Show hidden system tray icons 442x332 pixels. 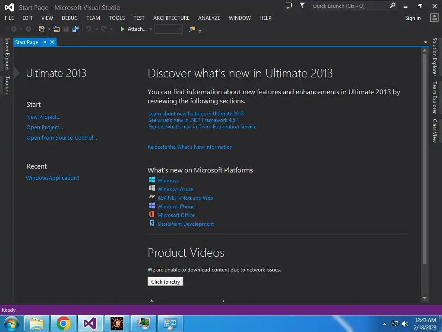384,324
